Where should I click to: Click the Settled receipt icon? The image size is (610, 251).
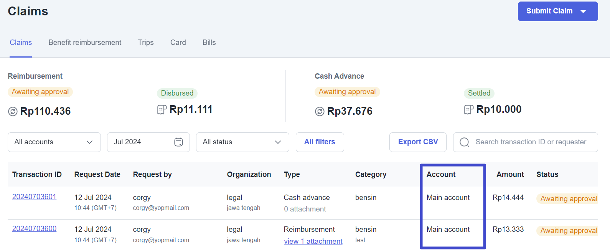[x=468, y=110]
